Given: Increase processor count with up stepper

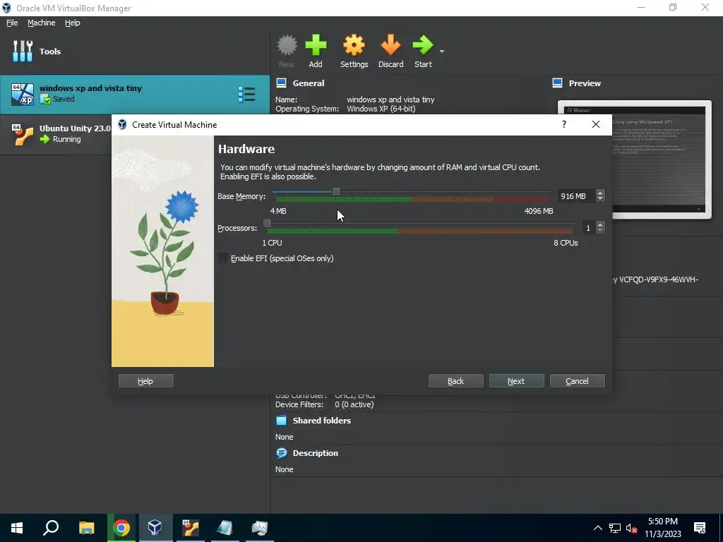Looking at the screenshot, I should tap(600, 225).
